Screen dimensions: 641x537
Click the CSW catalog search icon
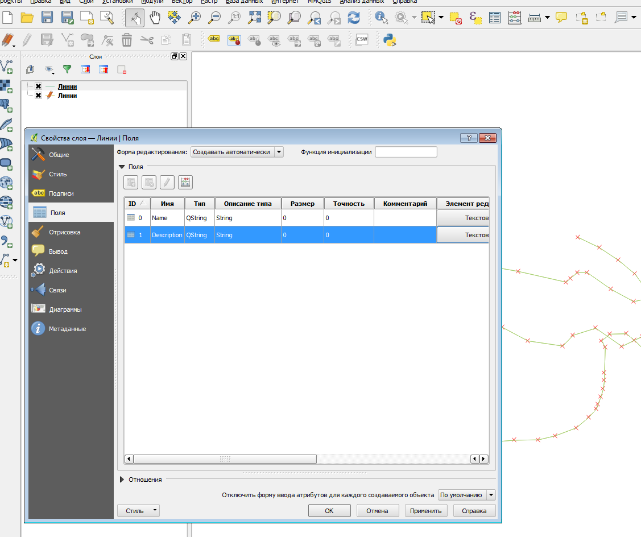[362, 40]
